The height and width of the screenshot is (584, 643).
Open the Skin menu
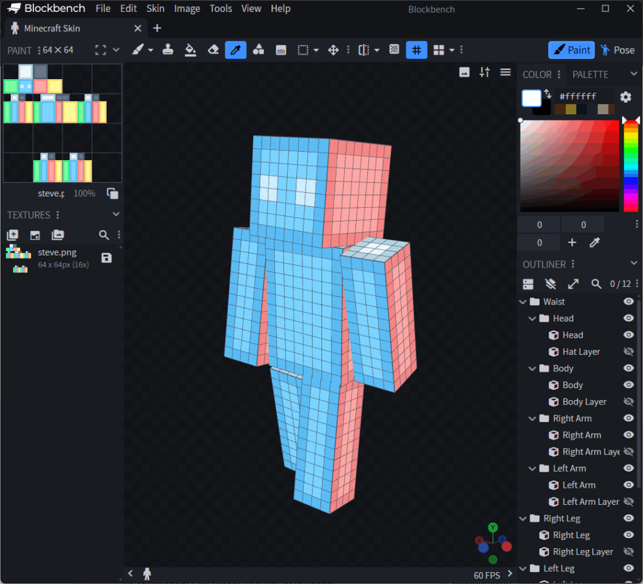(x=155, y=9)
